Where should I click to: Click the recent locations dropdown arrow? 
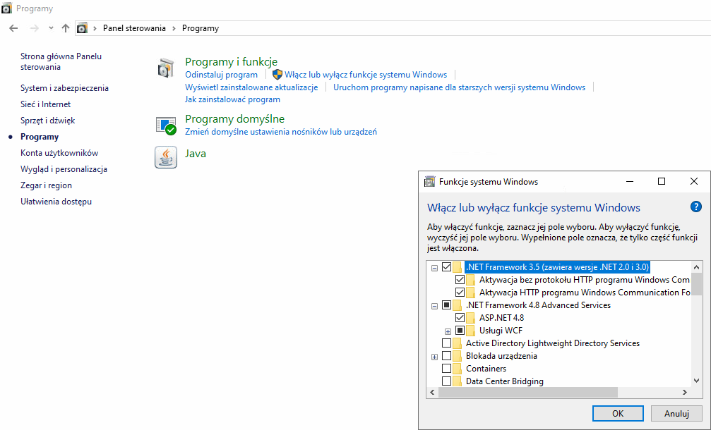tap(51, 28)
